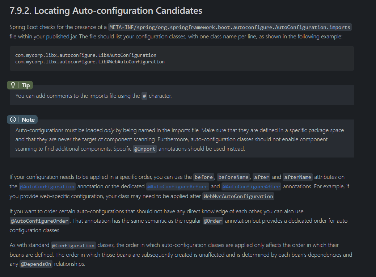Click the beforeName attribute code

(233, 177)
